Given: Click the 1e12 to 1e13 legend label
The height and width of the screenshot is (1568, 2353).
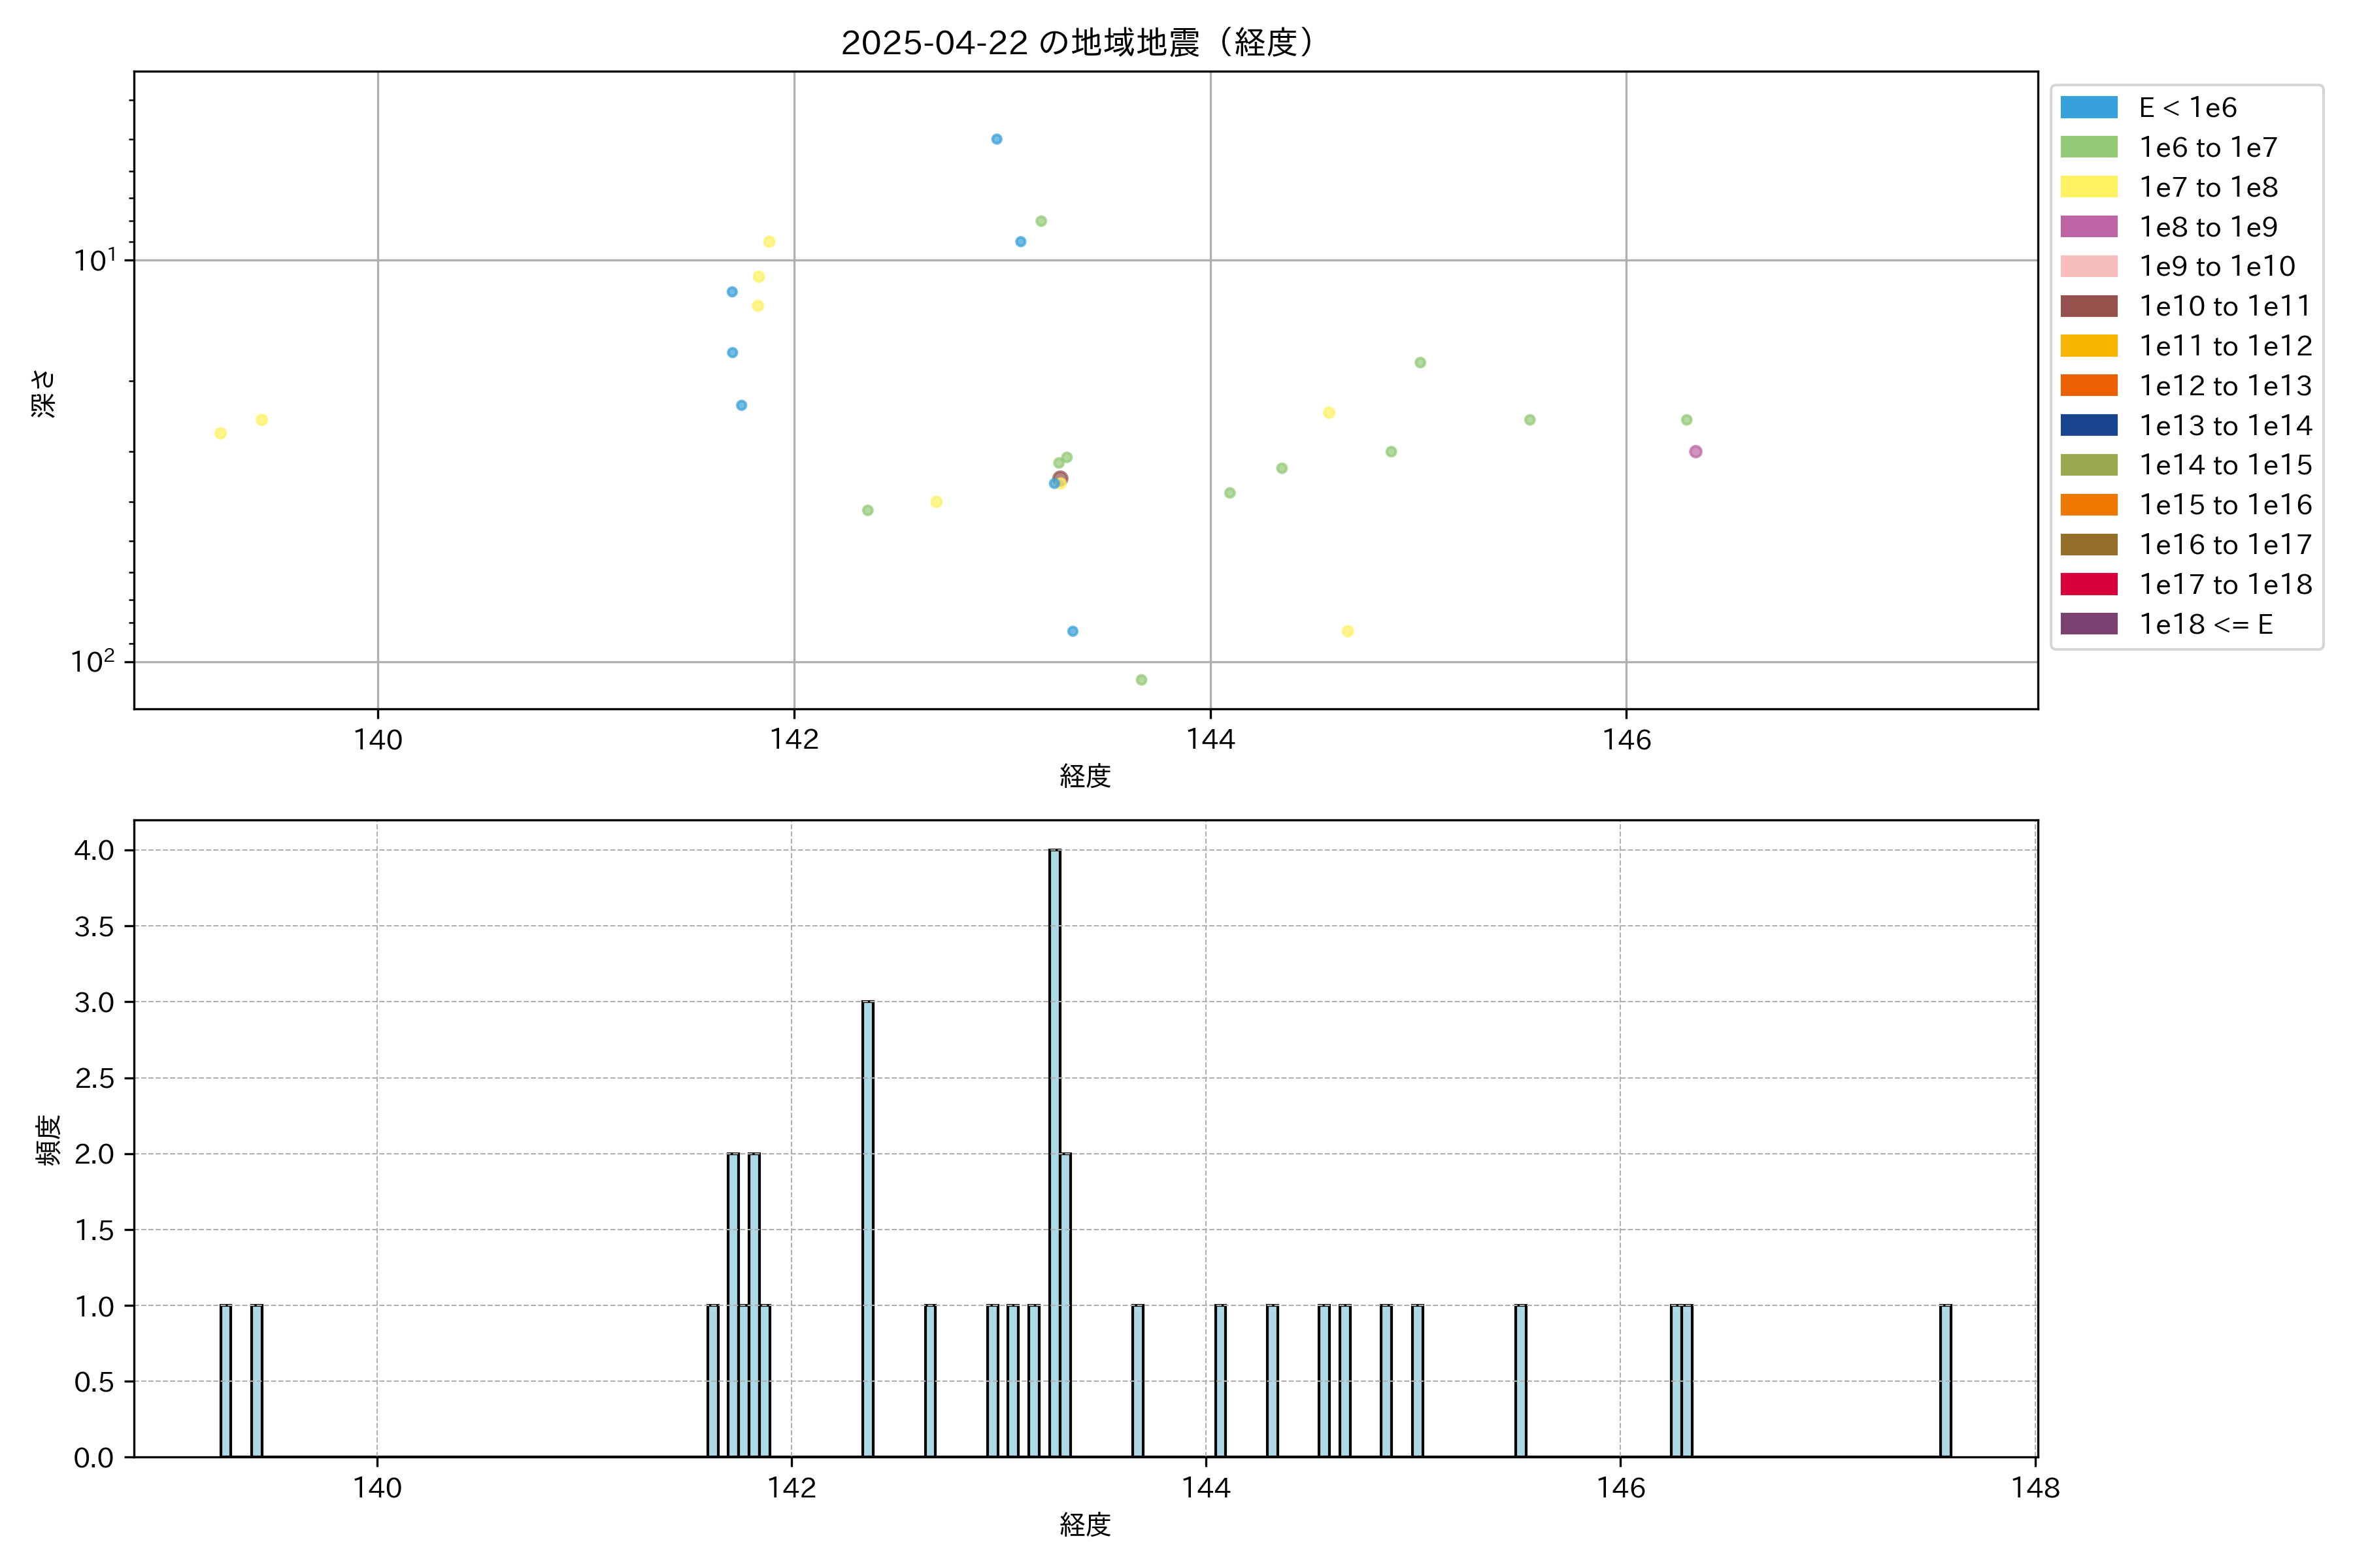Looking at the screenshot, I should click(2225, 386).
